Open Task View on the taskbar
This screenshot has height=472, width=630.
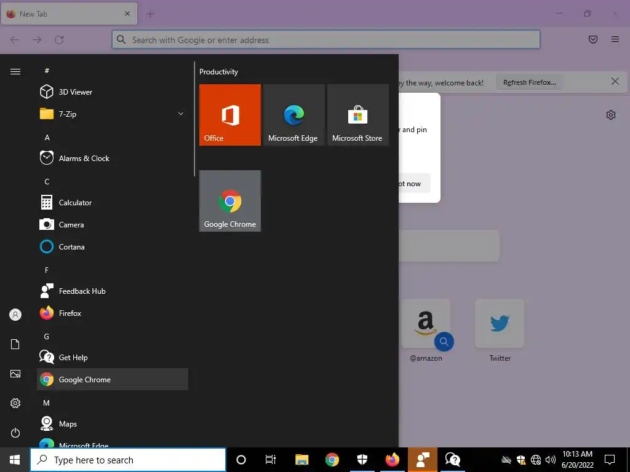point(271,460)
